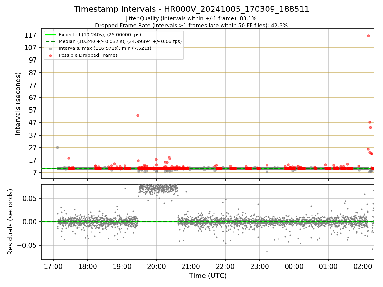The width and height of the screenshot is (383, 287).
Task: Click the y-axis tick label '57'
Action: (x=33, y=110)
